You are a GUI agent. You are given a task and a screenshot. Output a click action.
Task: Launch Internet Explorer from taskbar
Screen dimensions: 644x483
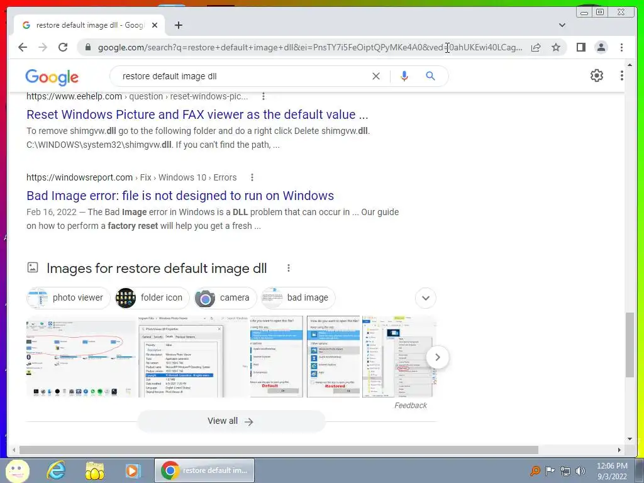(x=56, y=470)
